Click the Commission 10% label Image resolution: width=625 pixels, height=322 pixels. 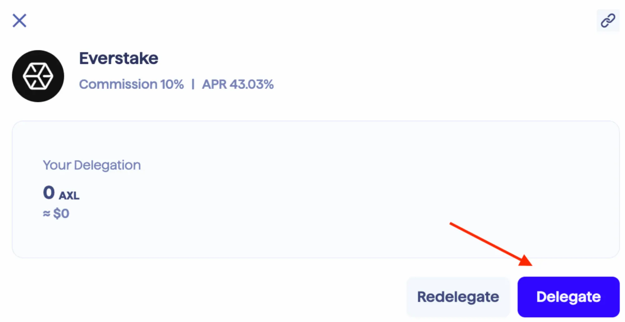(x=132, y=84)
